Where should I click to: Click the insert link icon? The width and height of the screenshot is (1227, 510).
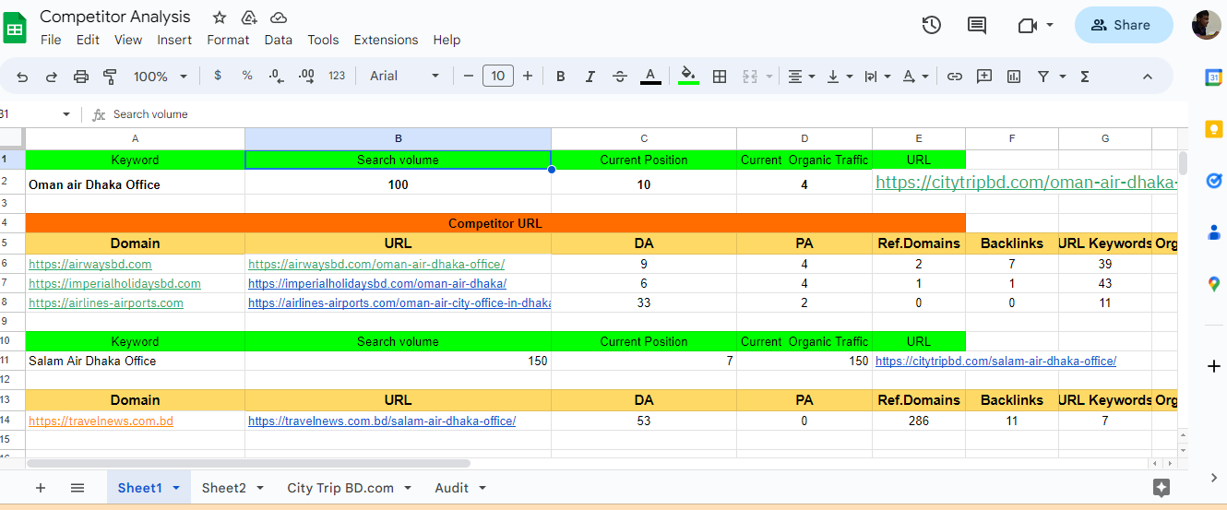(x=955, y=77)
